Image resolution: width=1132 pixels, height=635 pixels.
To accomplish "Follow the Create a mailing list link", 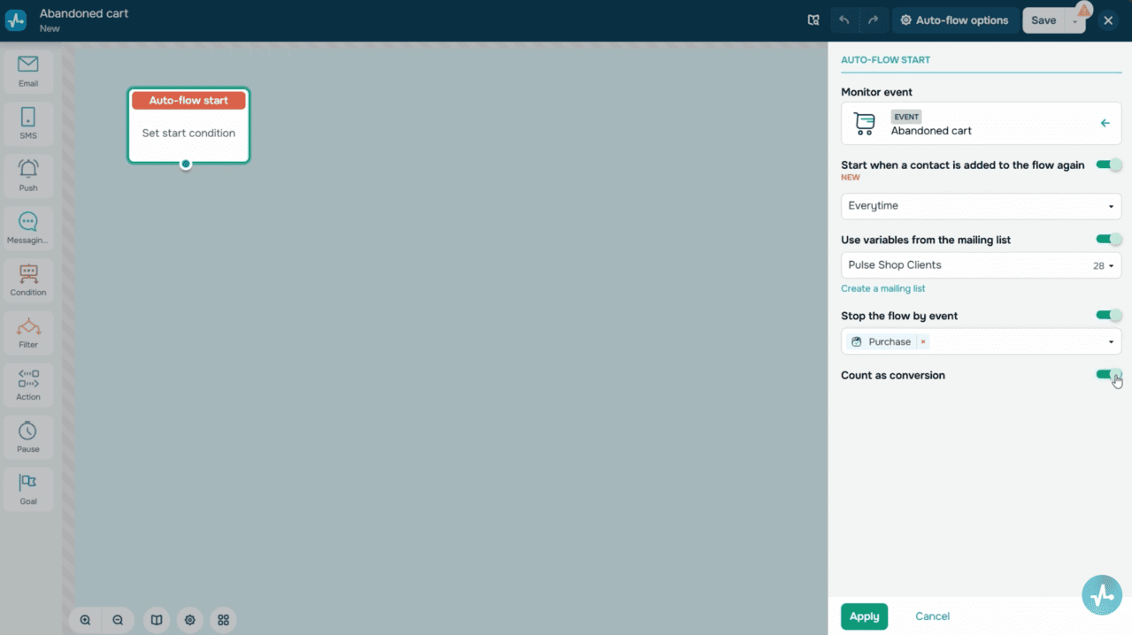I will (882, 288).
